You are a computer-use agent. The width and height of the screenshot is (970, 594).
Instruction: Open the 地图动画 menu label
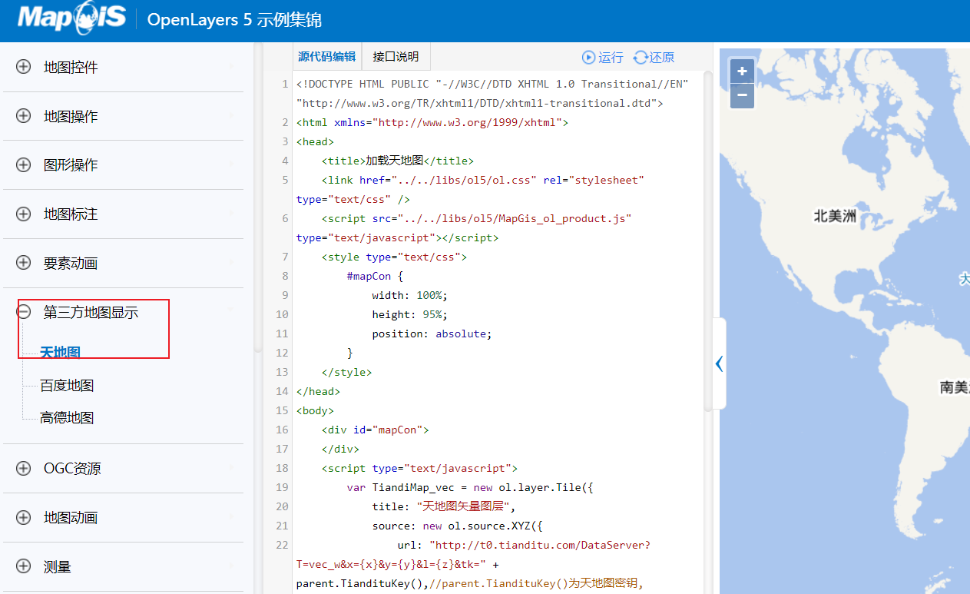point(71,517)
